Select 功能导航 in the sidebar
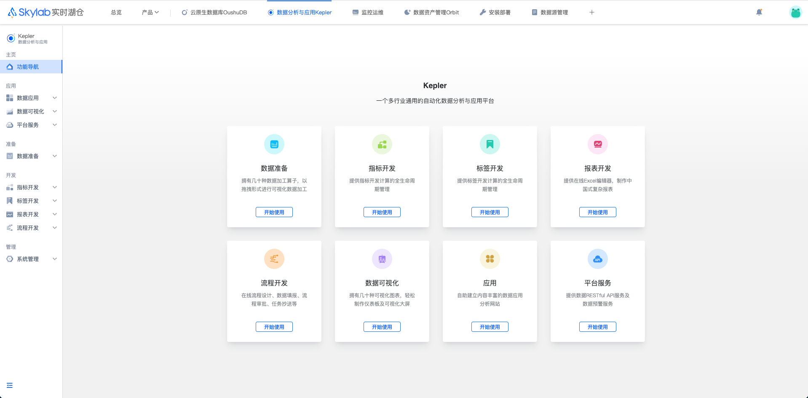The image size is (808, 398). [x=31, y=67]
